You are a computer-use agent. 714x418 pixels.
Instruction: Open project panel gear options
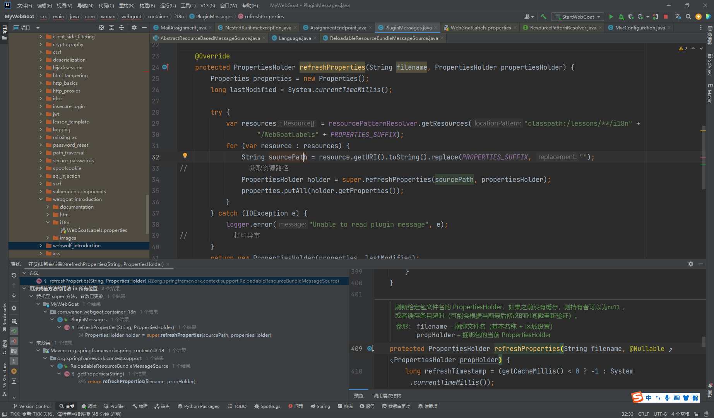tap(134, 27)
